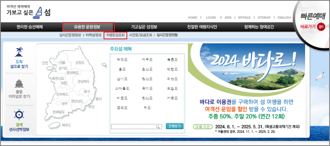
Task: Select 외연도 island
Action: coord(172,79)
